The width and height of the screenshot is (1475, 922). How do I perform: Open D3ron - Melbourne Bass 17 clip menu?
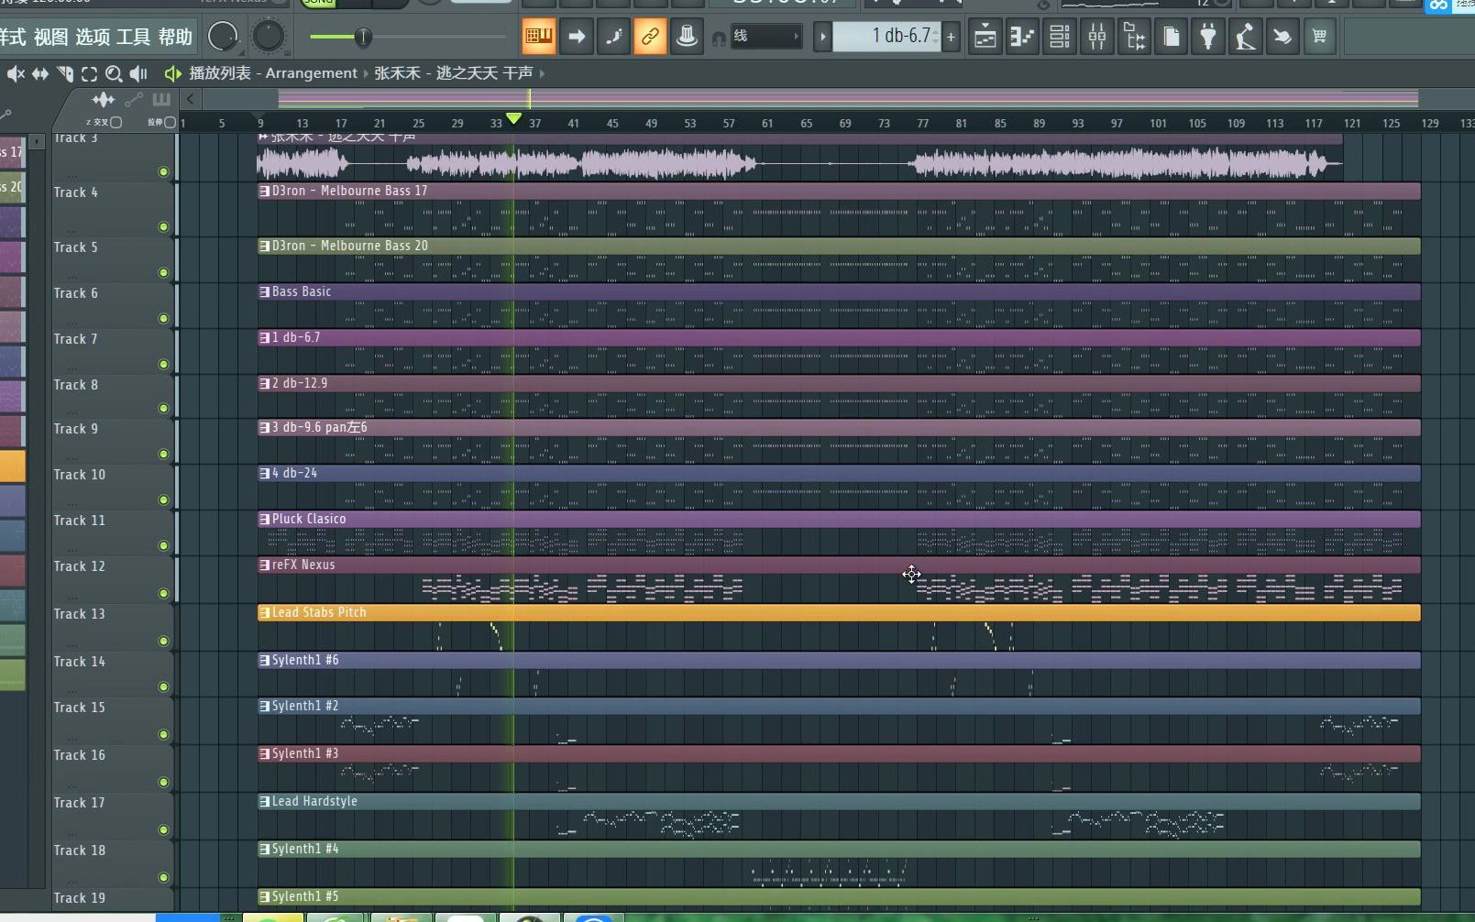(x=265, y=192)
